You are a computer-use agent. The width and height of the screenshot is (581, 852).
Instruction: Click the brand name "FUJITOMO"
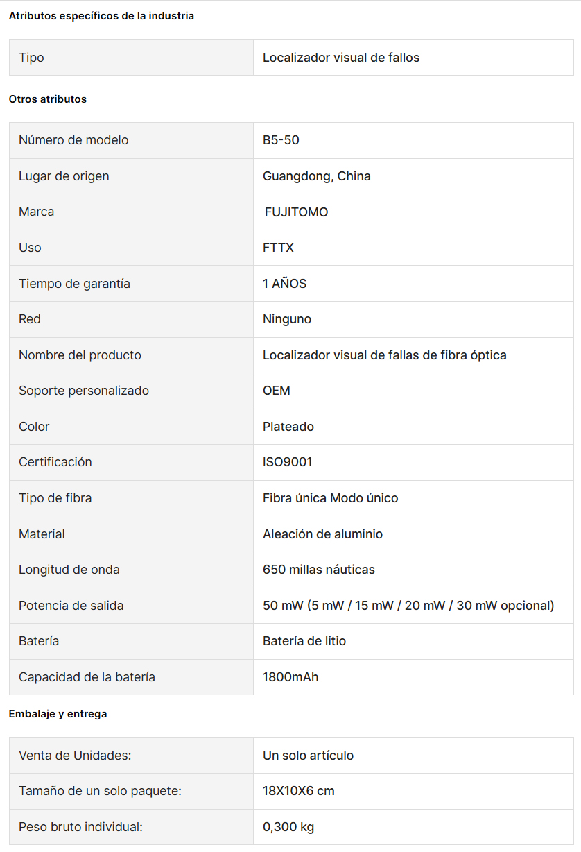point(296,212)
